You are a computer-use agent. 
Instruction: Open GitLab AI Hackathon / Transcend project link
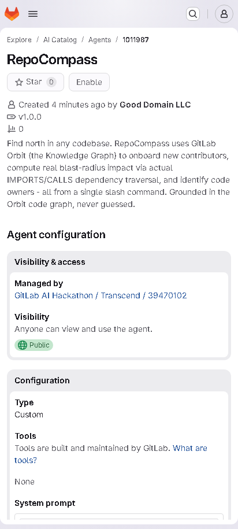coord(101,295)
